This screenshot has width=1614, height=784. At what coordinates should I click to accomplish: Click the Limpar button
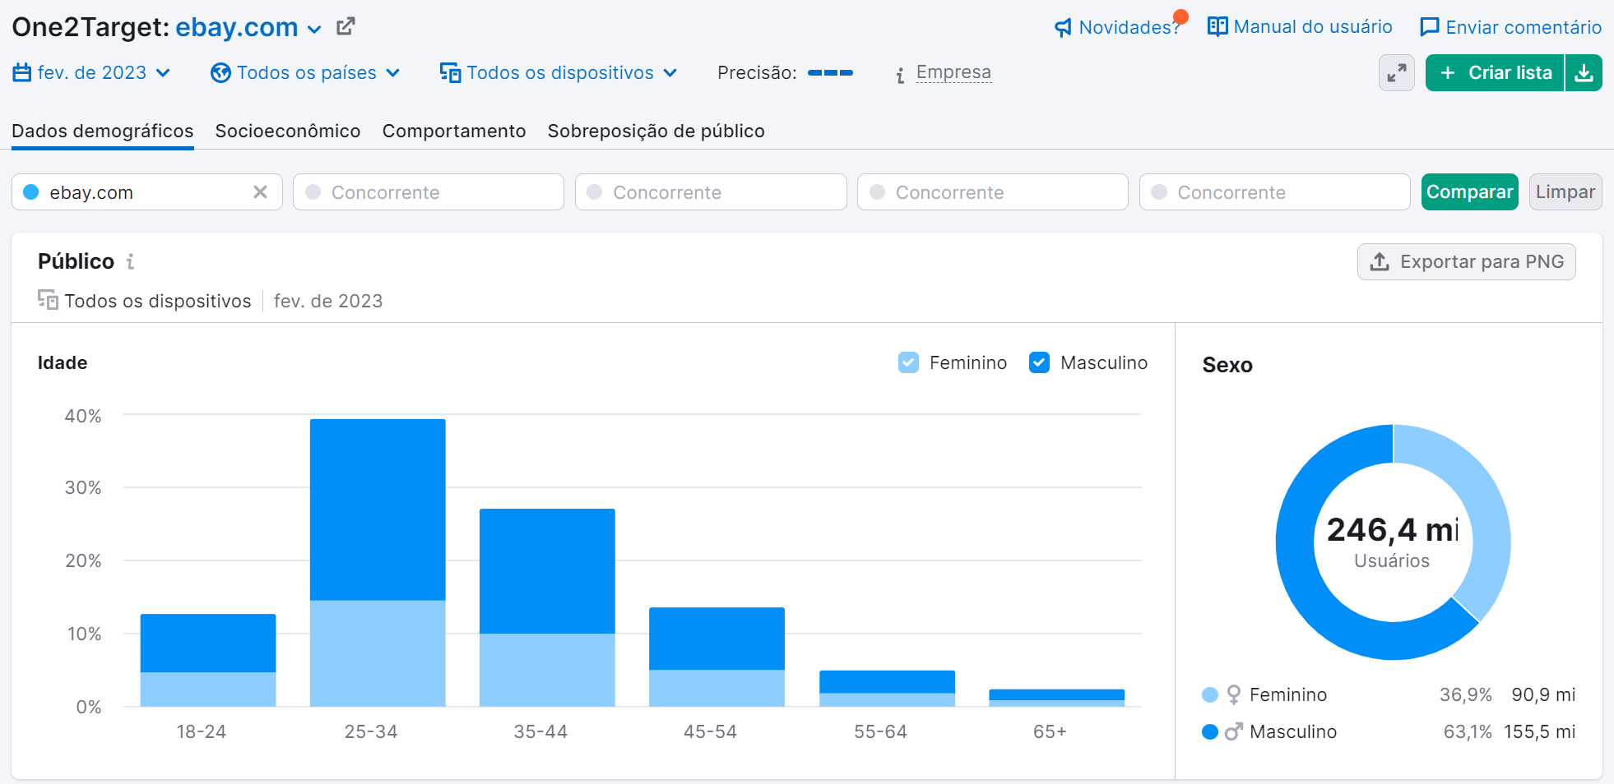pos(1565,191)
